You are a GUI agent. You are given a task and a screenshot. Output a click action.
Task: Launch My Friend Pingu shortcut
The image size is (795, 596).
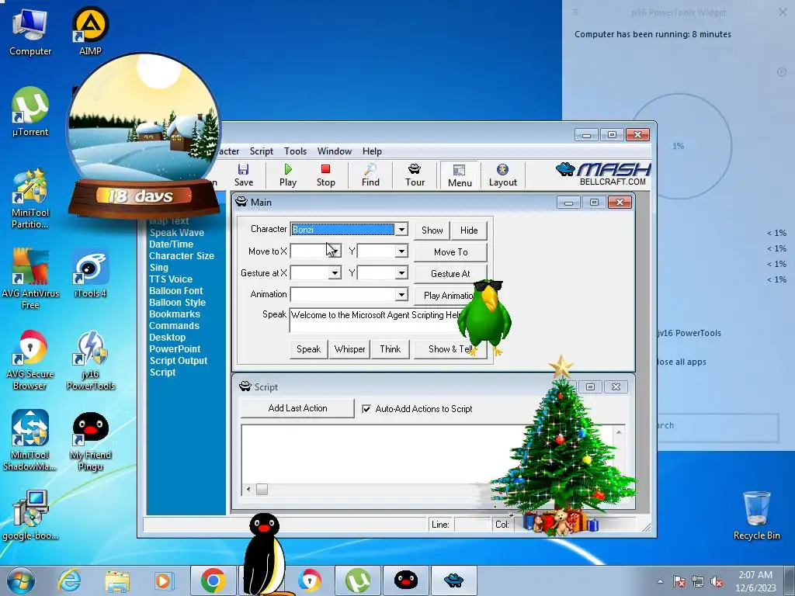[x=90, y=441]
